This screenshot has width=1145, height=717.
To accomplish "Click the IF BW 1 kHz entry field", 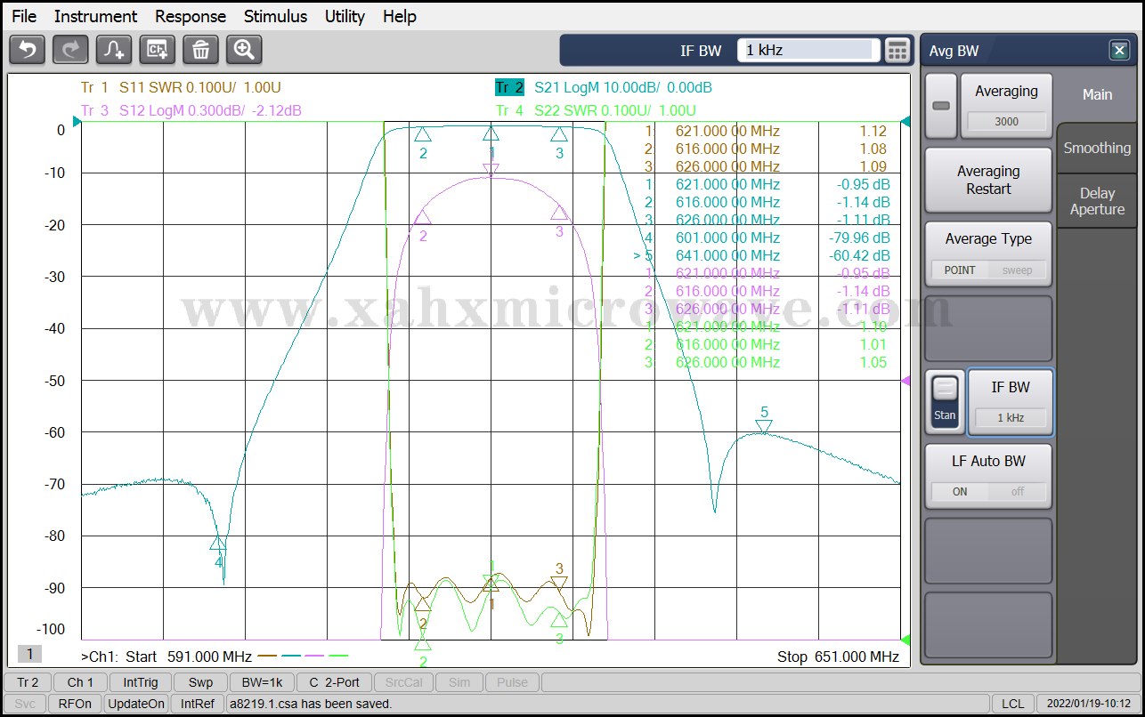I will (808, 51).
